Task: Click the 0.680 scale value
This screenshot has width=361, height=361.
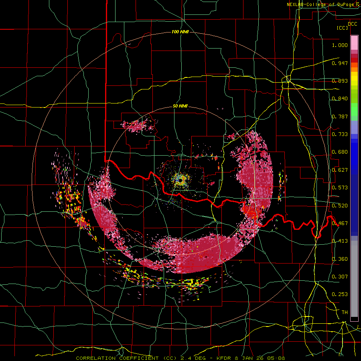Action: (x=340, y=152)
